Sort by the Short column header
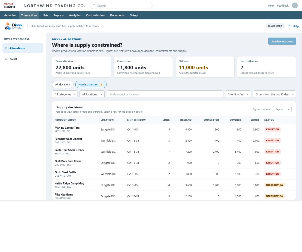The height and width of the screenshot is (252, 302). 255,120
